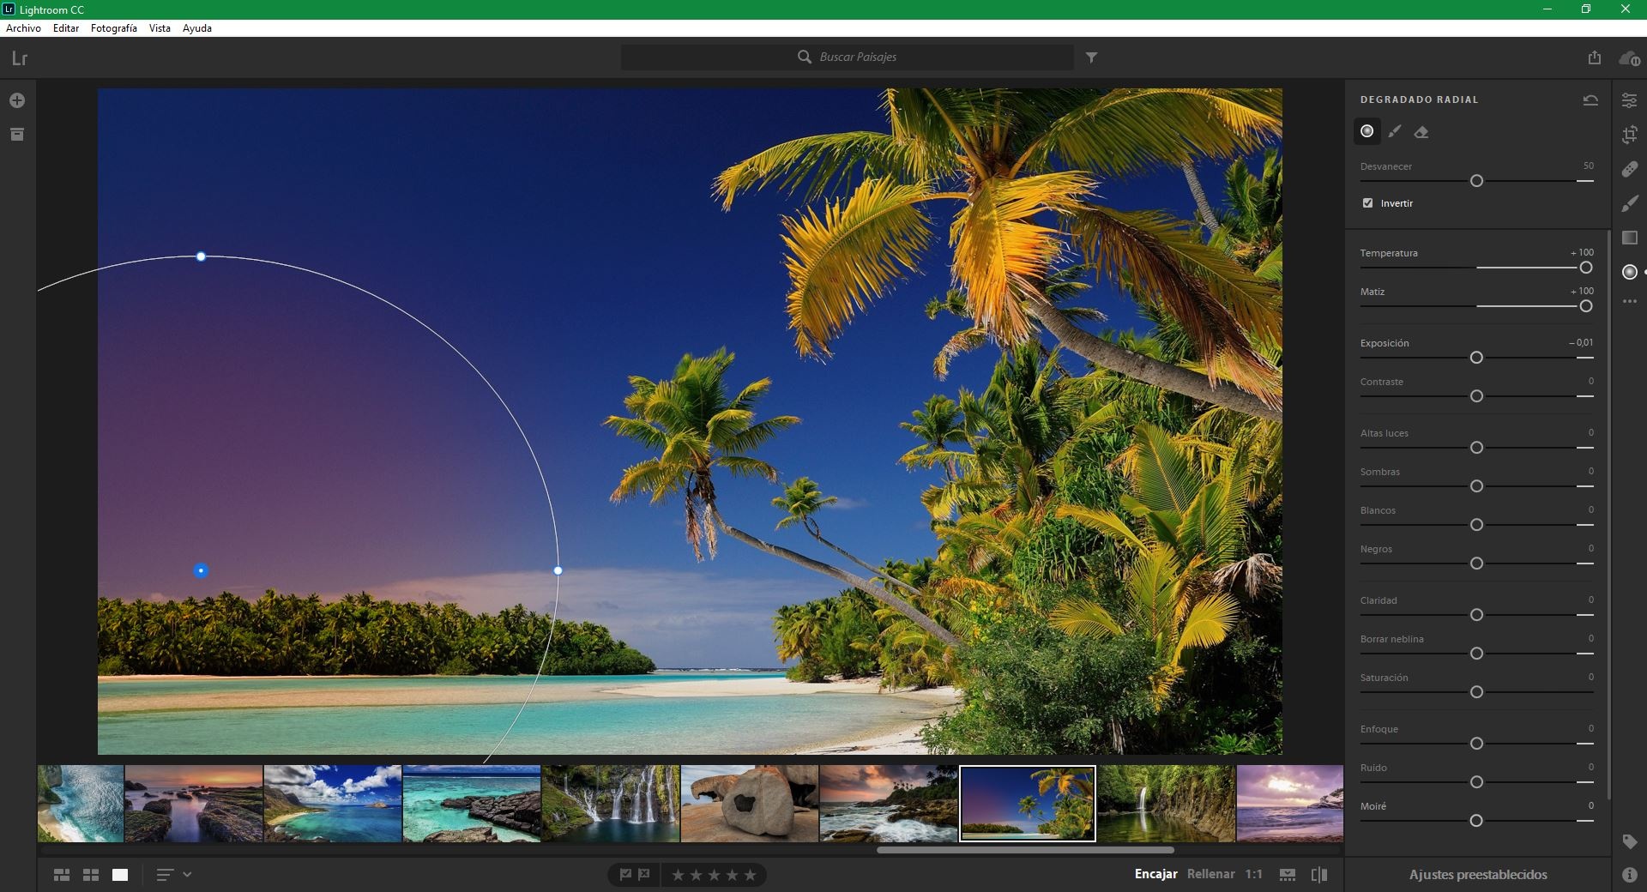Image resolution: width=1647 pixels, height=892 pixels.
Task: Rate the photo five stars
Action: (751, 875)
